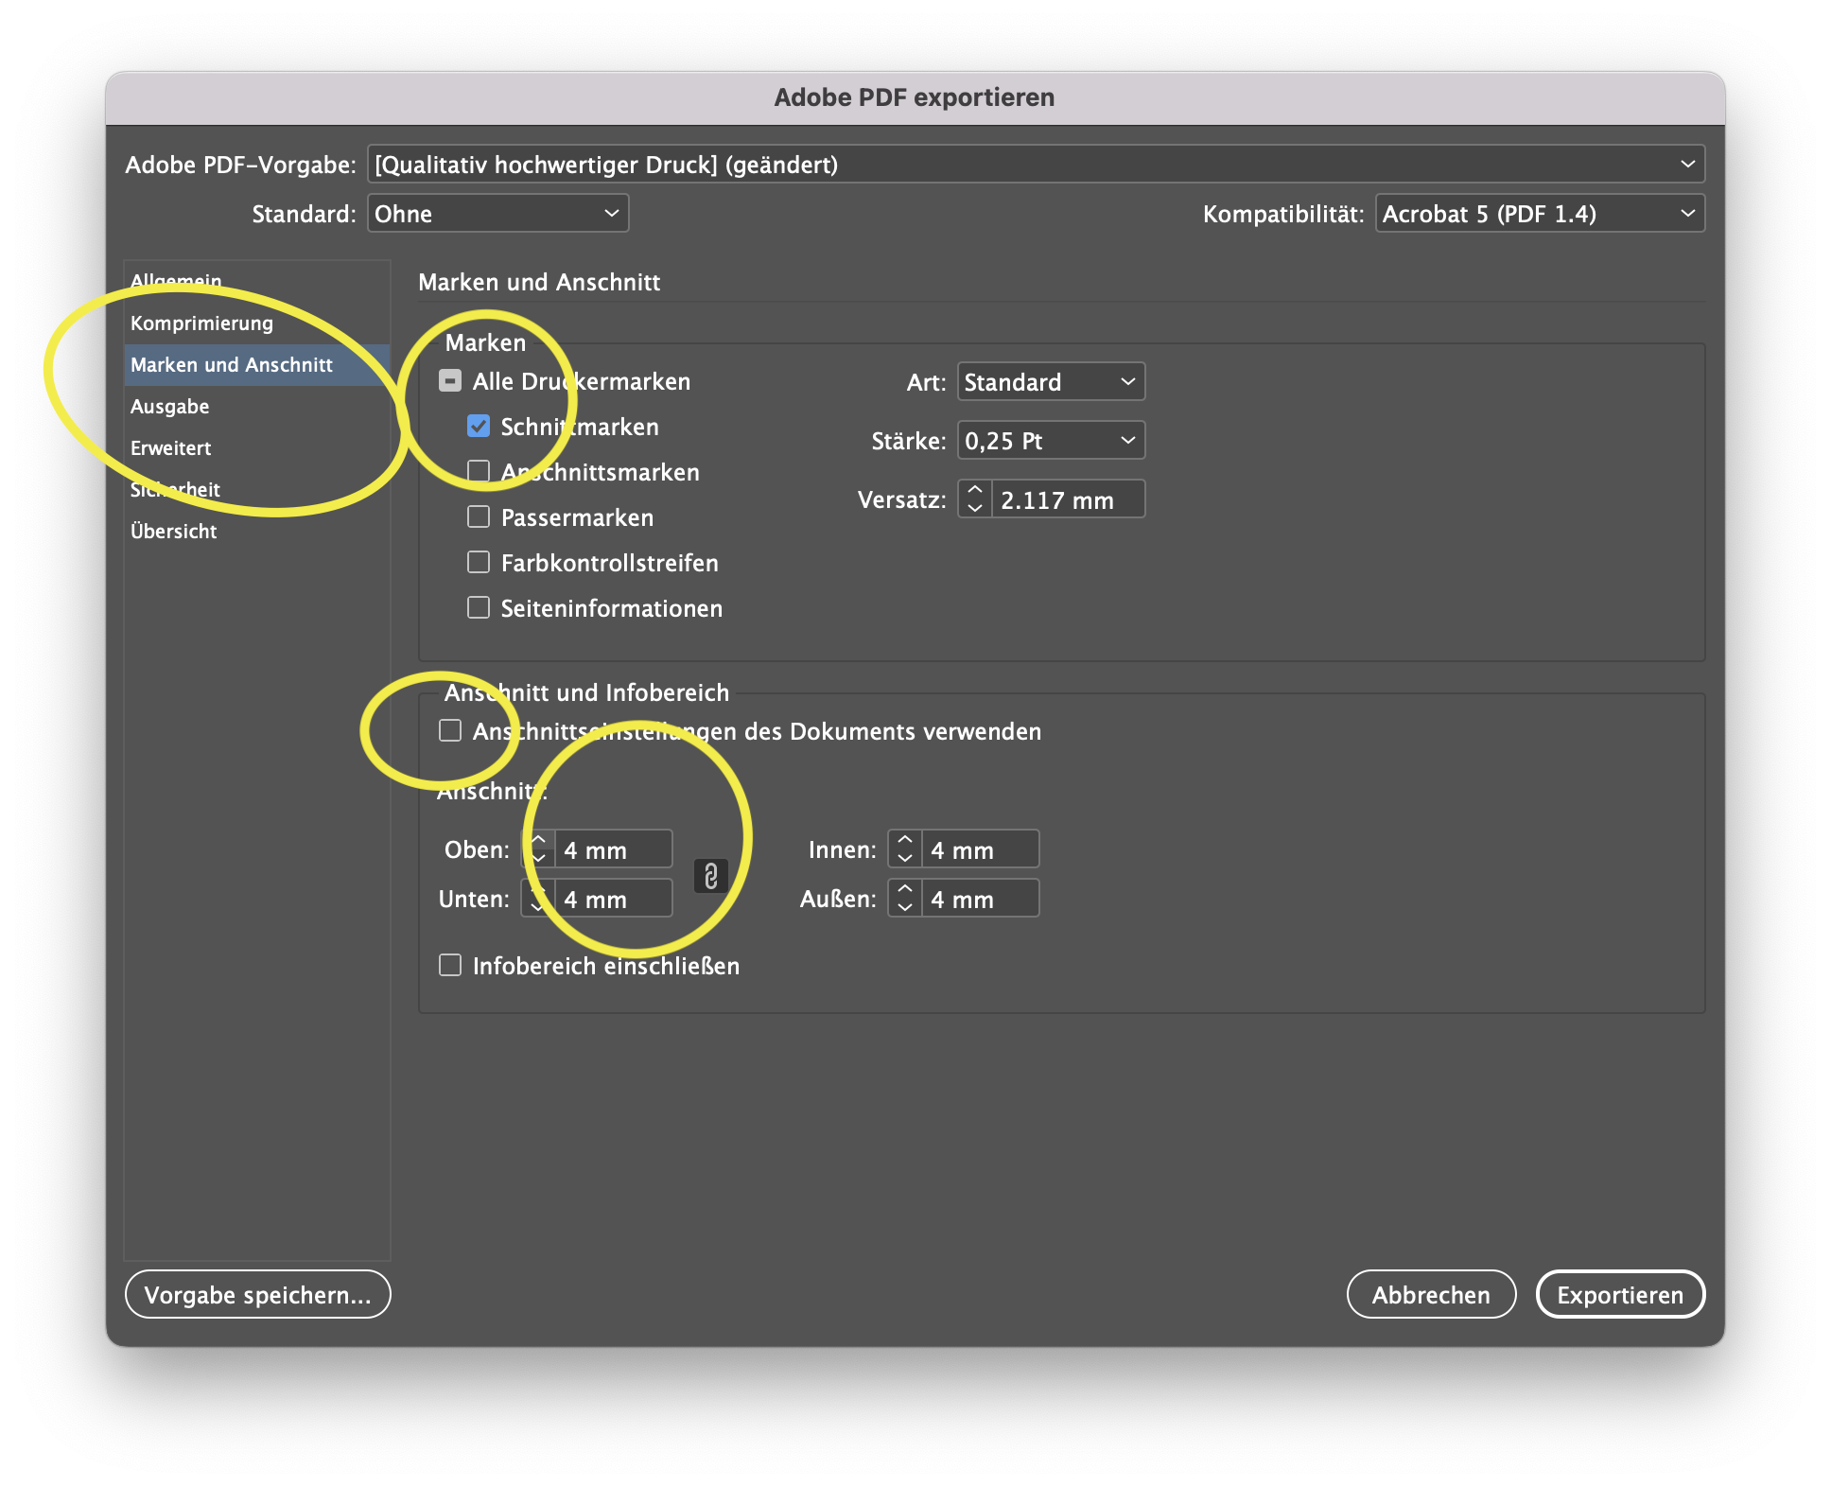Toggle the Alle Druckermarken checkbox
This screenshot has width=1831, height=1487.
(450, 381)
